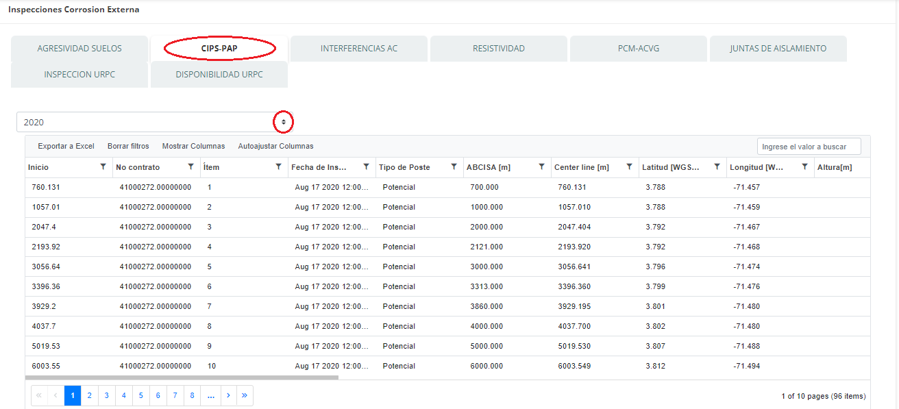899x409 pixels.
Task: Open Latitud column filter icon
Action: 717,166
